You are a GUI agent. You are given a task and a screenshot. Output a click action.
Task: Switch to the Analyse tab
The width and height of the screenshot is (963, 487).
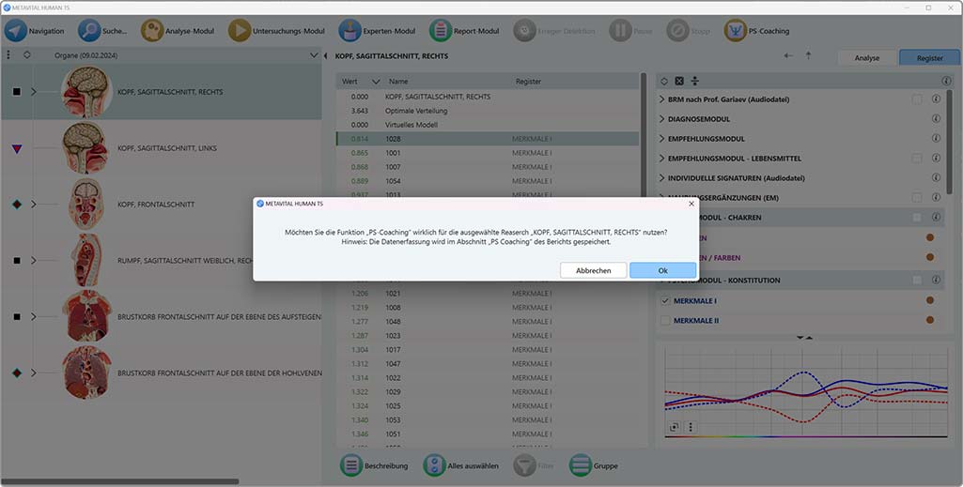pyautogui.click(x=866, y=57)
